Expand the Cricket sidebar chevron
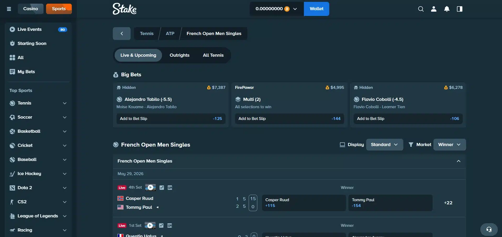The image size is (502, 237). point(65,146)
